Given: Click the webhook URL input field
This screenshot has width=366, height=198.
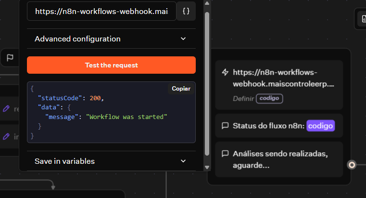Looking at the screenshot, I should tap(101, 12).
